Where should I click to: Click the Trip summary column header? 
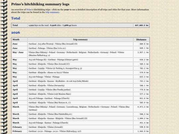(80, 40)
